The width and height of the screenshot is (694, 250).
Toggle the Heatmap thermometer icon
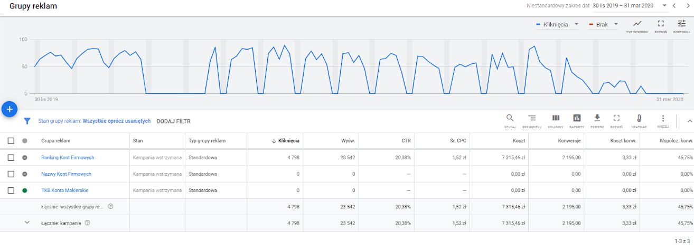pyautogui.click(x=639, y=119)
